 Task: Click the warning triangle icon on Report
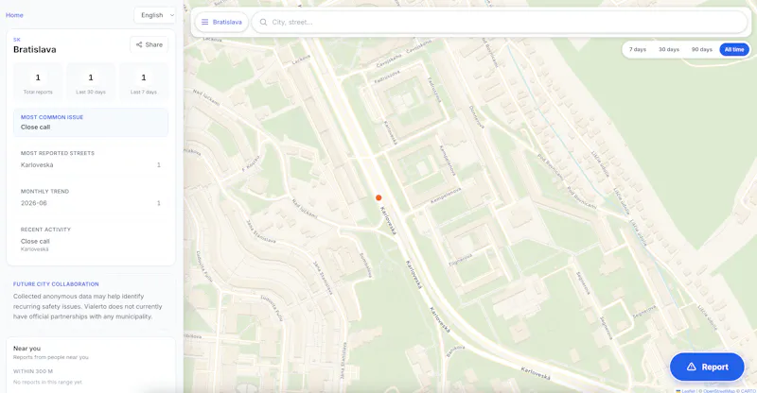click(692, 367)
